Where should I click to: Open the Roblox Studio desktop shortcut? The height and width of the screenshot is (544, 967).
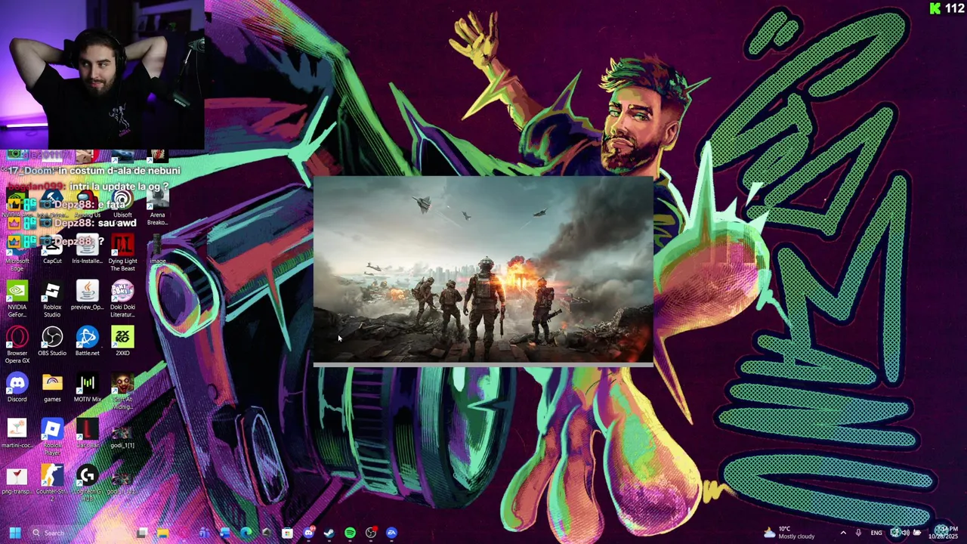pyautogui.click(x=52, y=298)
